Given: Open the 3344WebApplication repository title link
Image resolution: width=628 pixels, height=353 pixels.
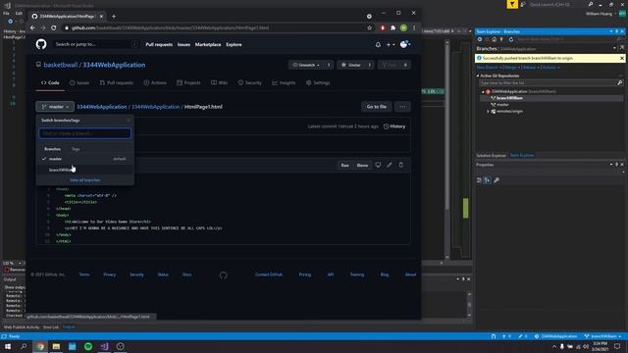Looking at the screenshot, I should point(114,65).
